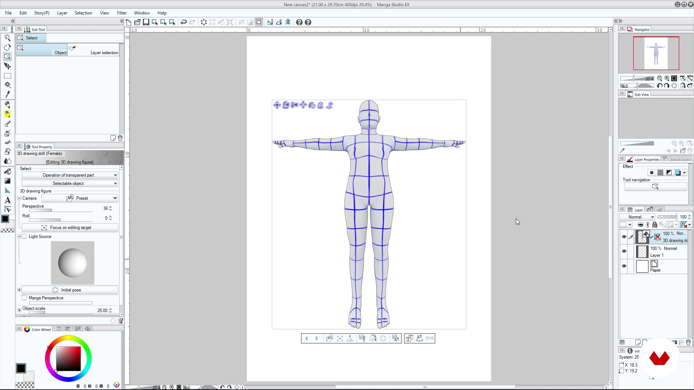Expand the Operation of transparent part dropdown
The image size is (694, 390).
point(114,175)
